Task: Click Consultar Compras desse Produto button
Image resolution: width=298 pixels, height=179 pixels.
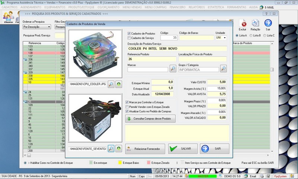Action: (150, 119)
